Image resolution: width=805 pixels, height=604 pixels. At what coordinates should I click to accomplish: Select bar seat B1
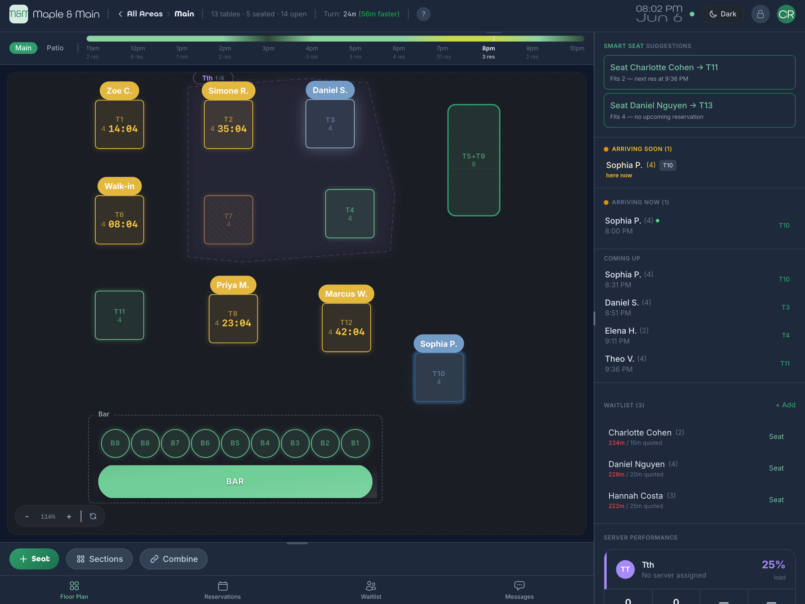(x=355, y=443)
